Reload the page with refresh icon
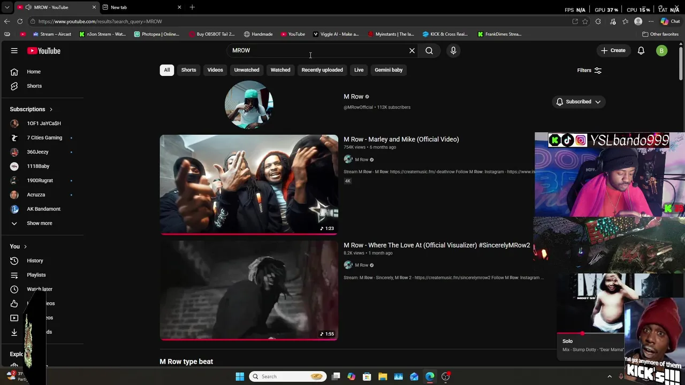 (x=20, y=21)
